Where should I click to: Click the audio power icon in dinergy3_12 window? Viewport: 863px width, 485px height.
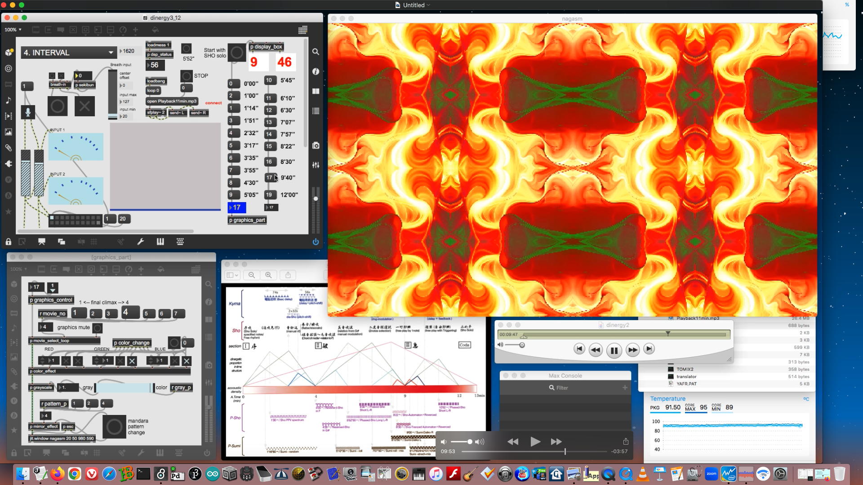316,242
